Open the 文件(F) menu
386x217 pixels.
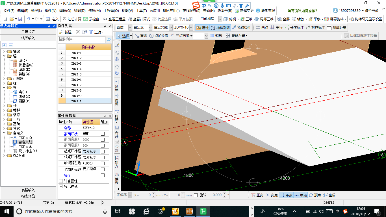pos(9,11)
